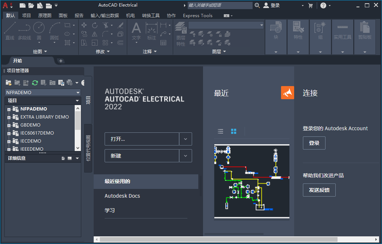Switch recent files to list view
This screenshot has height=244, width=382.
click(221, 131)
